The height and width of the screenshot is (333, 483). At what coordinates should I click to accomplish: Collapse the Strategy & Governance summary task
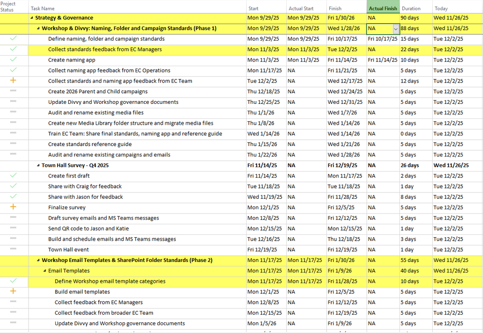32,18
